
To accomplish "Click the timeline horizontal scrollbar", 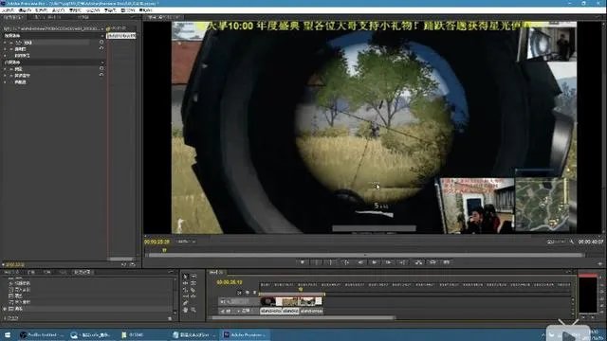I will pyautogui.click(x=303, y=318).
